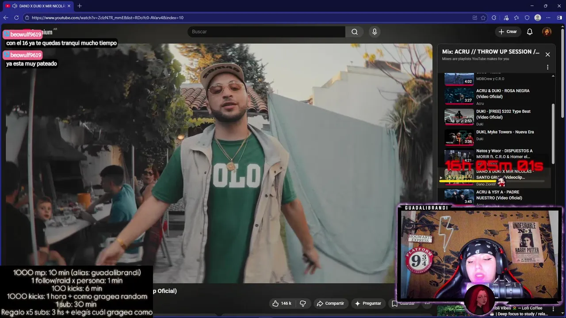Select the Nueva Era thumbnail
This screenshot has width=566, height=318.
[x=459, y=137]
